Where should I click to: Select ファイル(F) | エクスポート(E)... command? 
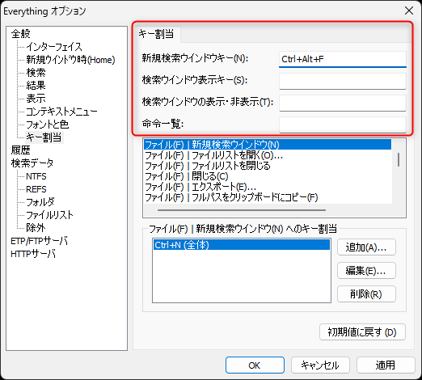[x=268, y=187]
